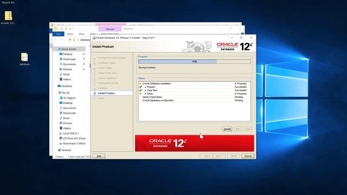
Task: Click '1 item selected' in Explorer status bar
Action: 76,157
